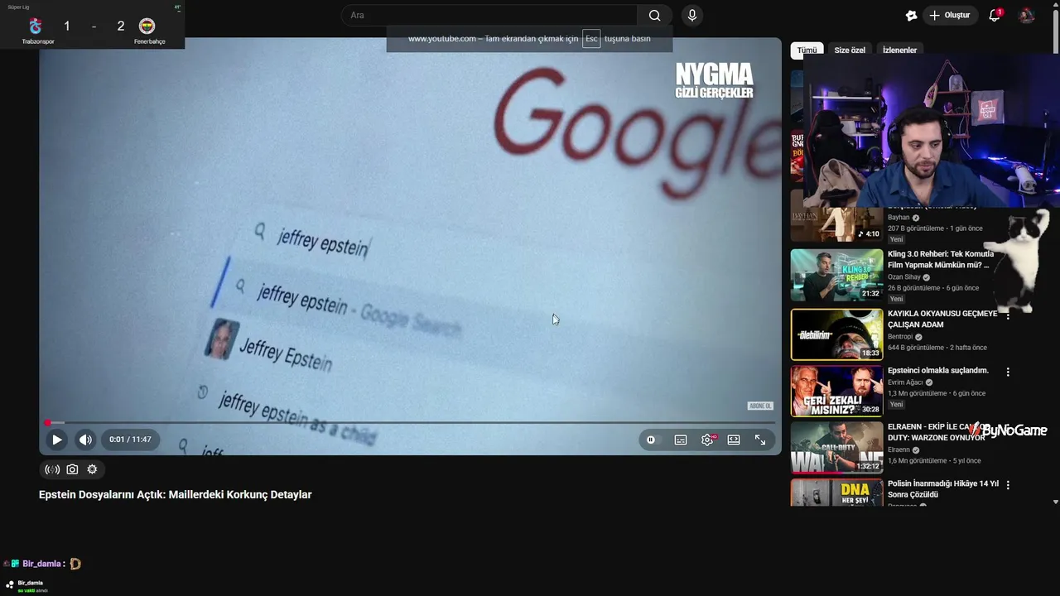Open the notifications bell

click(995, 15)
